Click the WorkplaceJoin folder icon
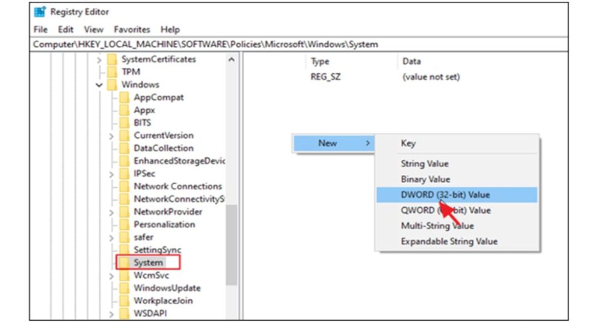 point(125,301)
